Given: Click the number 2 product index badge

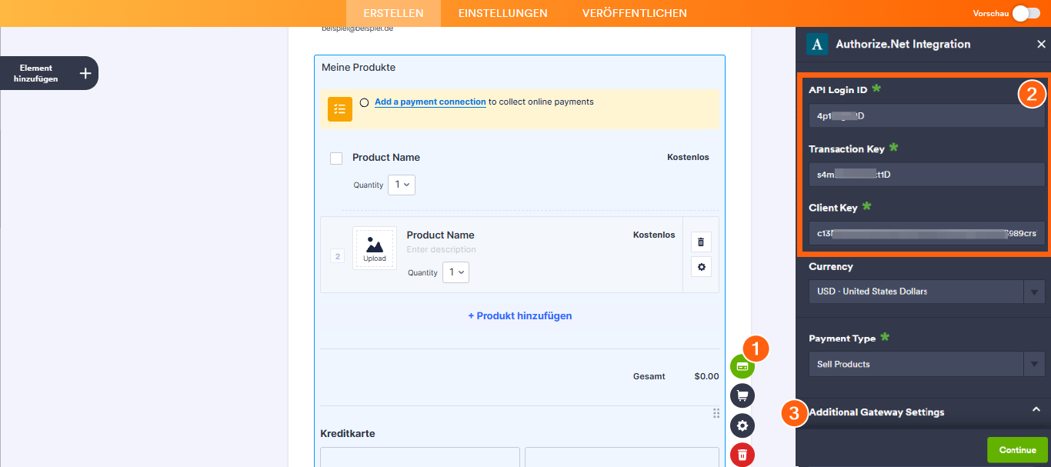Looking at the screenshot, I should 337,256.
